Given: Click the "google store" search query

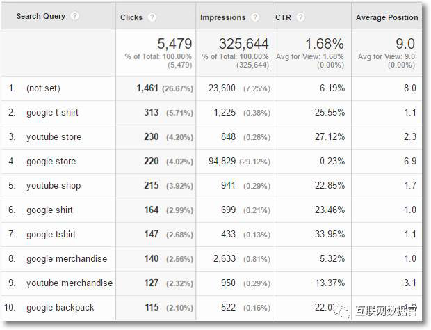Looking at the screenshot, I should tap(51, 162).
